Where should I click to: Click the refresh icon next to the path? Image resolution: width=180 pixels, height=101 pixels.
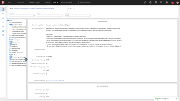(67, 8)
